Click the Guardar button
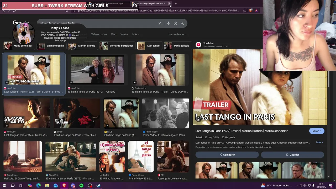Image resolution: width=336 pixels, height=189 pixels. [x=292, y=155]
